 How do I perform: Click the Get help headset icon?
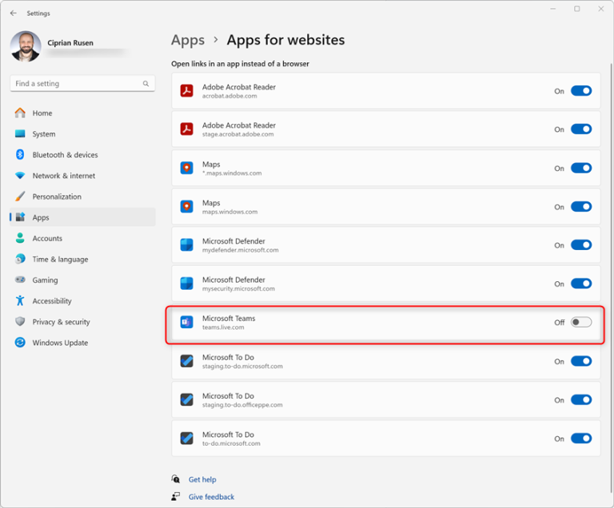point(175,479)
